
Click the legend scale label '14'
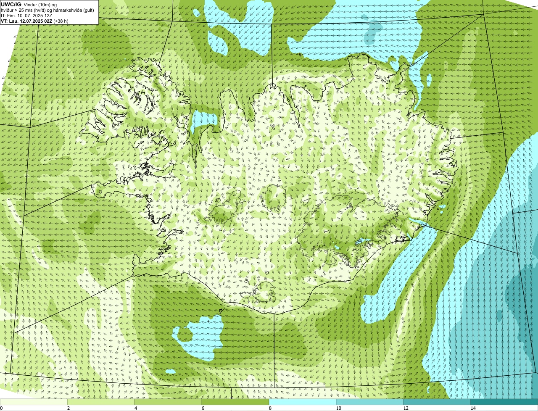coord(473,408)
